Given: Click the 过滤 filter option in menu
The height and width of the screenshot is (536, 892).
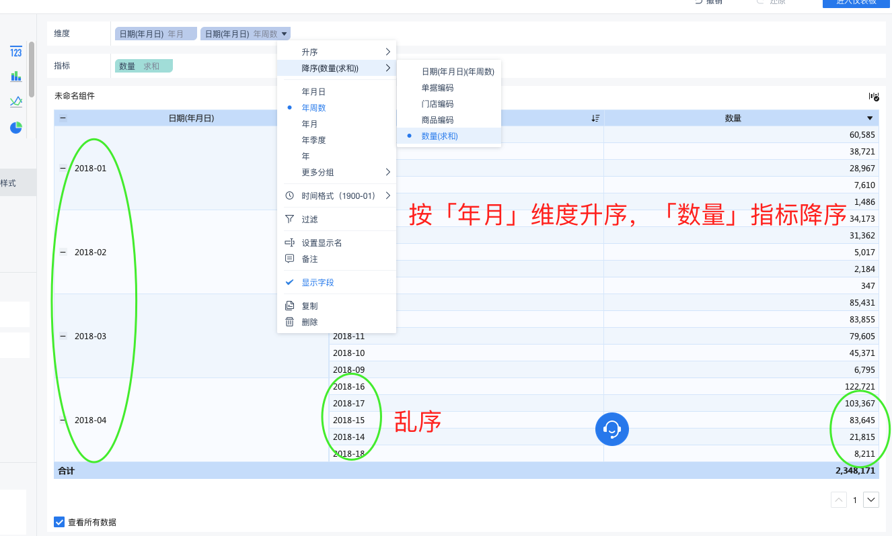Looking at the screenshot, I should [x=309, y=219].
